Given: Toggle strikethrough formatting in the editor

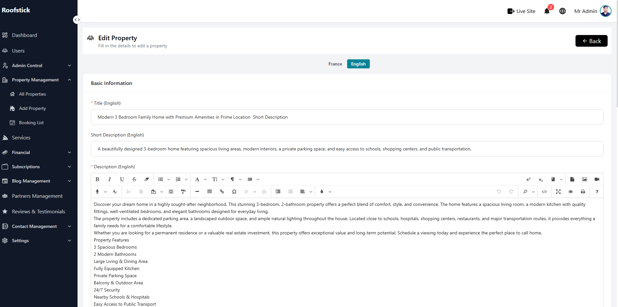Looking at the screenshot, I should coord(134,179).
